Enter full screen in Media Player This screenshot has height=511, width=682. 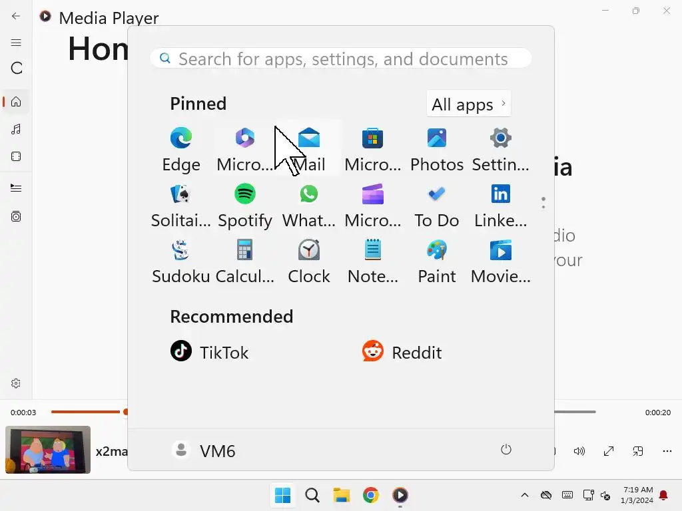pos(609,451)
